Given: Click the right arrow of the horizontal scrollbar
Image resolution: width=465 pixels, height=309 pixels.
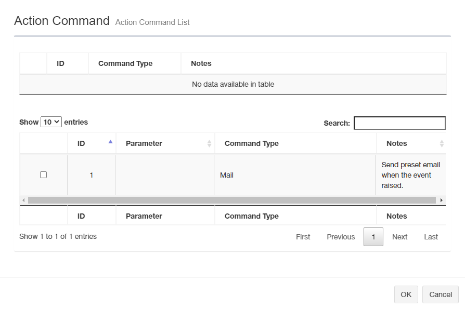Looking at the screenshot, I should point(442,200).
